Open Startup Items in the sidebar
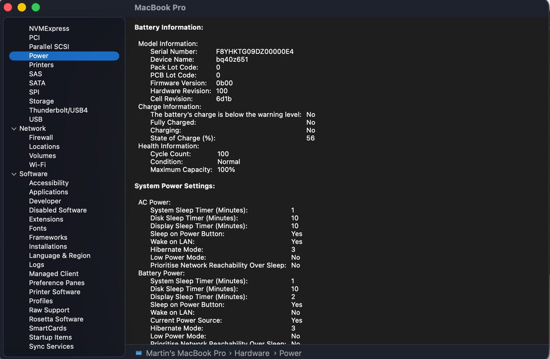This screenshot has width=550, height=359. click(x=50, y=338)
